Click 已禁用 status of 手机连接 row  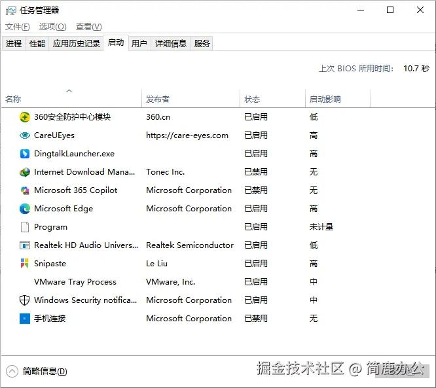point(256,319)
